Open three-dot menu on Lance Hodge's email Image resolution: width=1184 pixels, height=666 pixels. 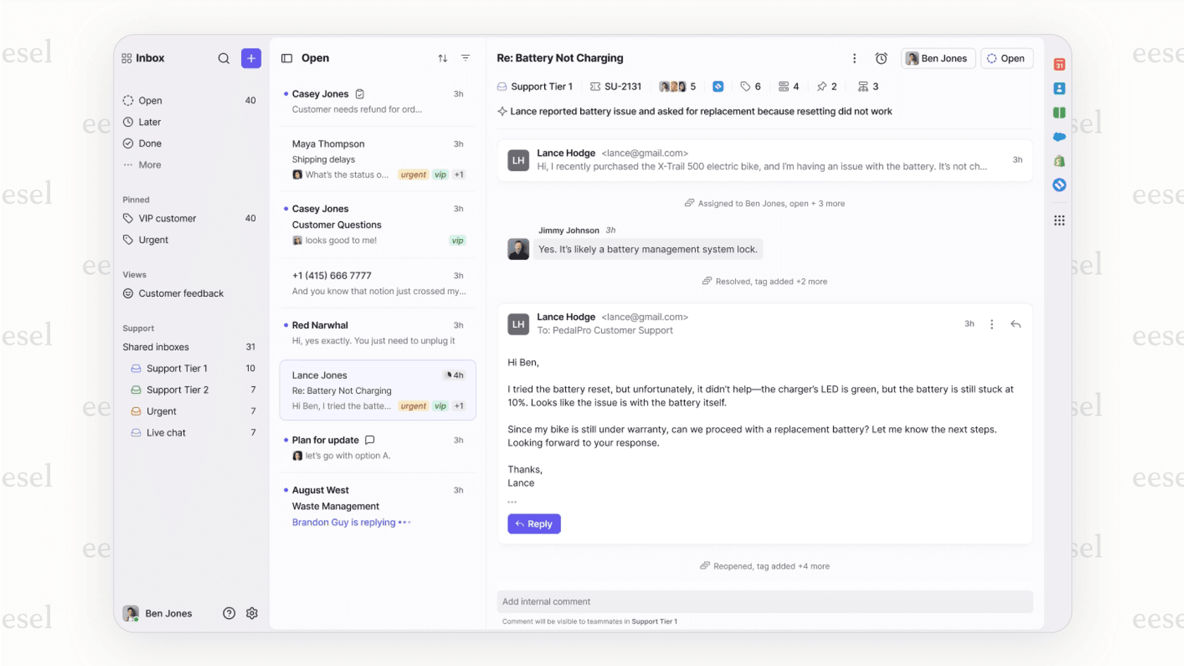click(x=992, y=324)
